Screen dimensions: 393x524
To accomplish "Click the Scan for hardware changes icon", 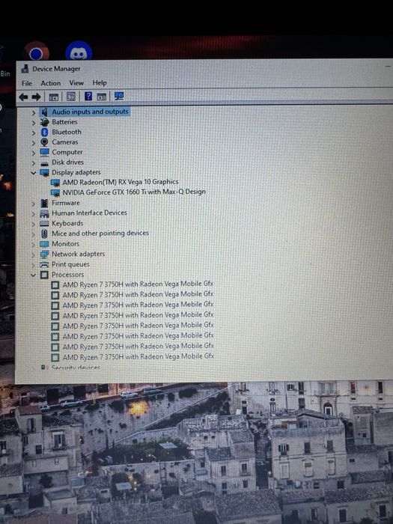I will point(119,97).
